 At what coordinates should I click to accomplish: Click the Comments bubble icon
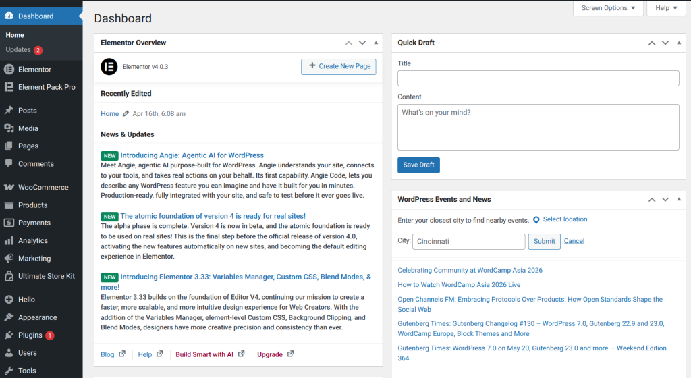tap(9, 163)
